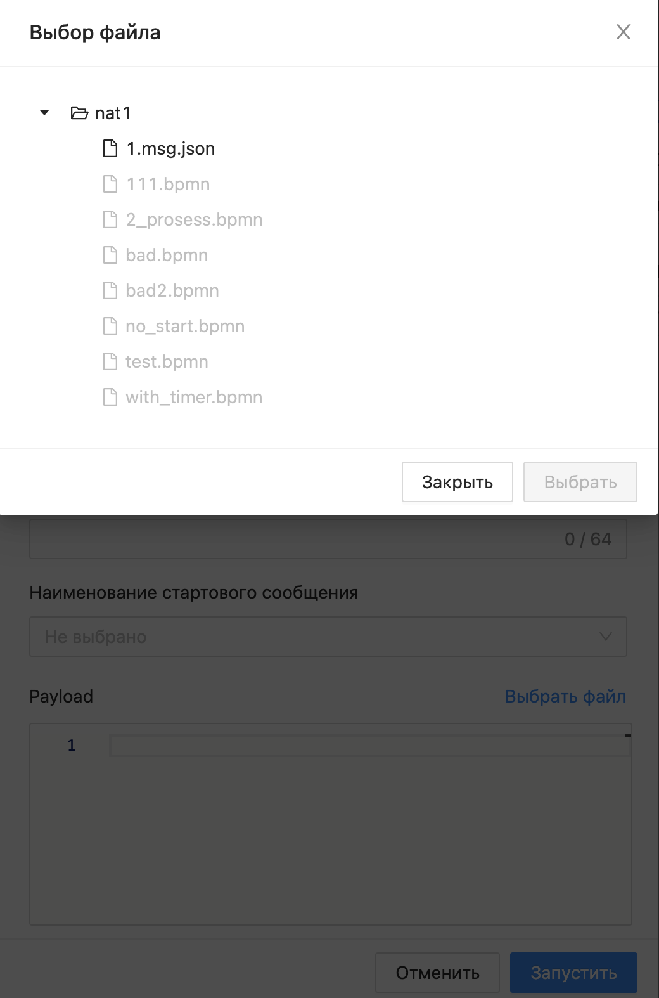Click the file icon beside bad.bpmn
This screenshot has width=659, height=998.
click(x=110, y=256)
